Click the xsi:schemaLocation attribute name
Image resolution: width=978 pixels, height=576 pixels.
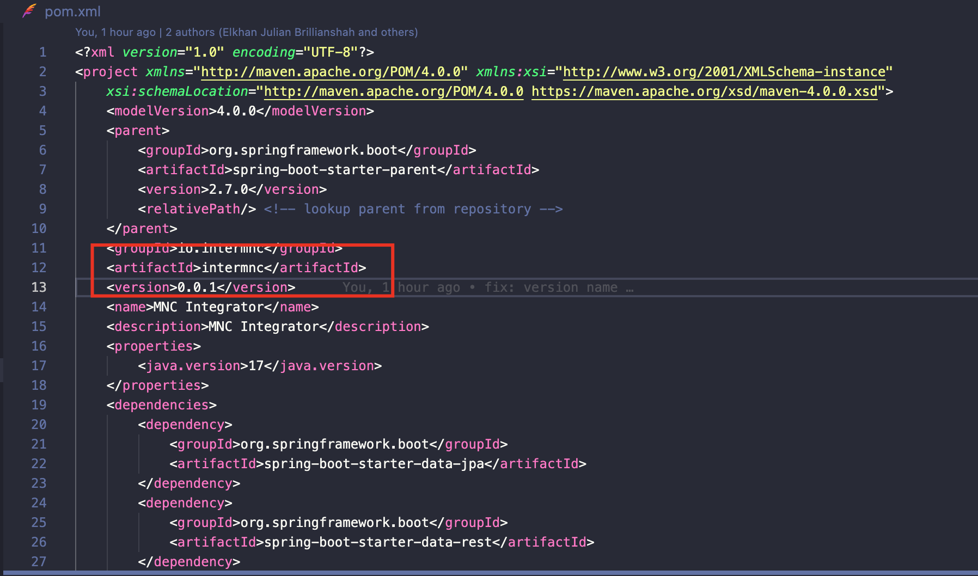(178, 91)
